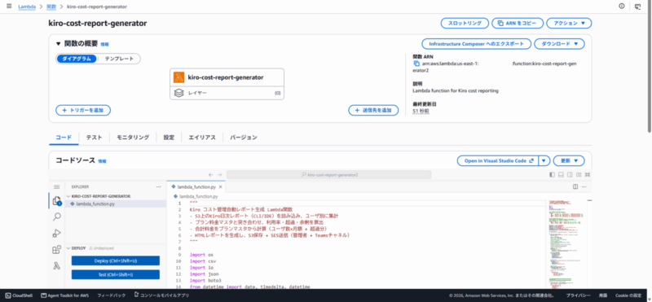Switch to the 設定 tab
Viewport: 652px width, 302px height.
coord(169,138)
